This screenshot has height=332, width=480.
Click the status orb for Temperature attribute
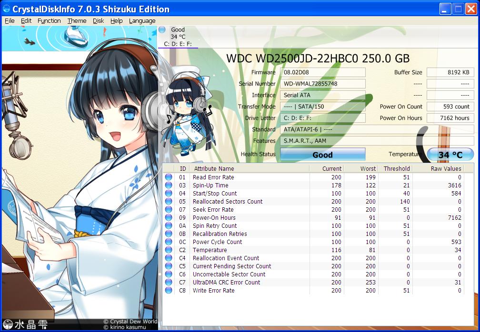point(169,250)
